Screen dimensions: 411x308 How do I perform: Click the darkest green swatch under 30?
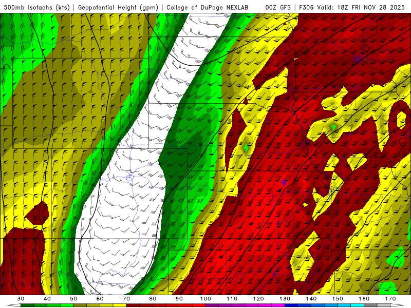27,305
